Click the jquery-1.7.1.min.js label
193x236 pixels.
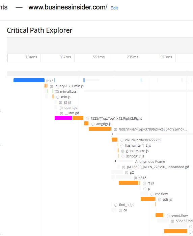[69, 86]
